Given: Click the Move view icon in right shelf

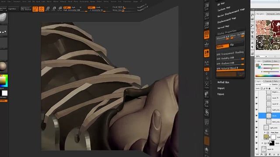Looking at the screenshot, I should pyautogui.click(x=206, y=94).
